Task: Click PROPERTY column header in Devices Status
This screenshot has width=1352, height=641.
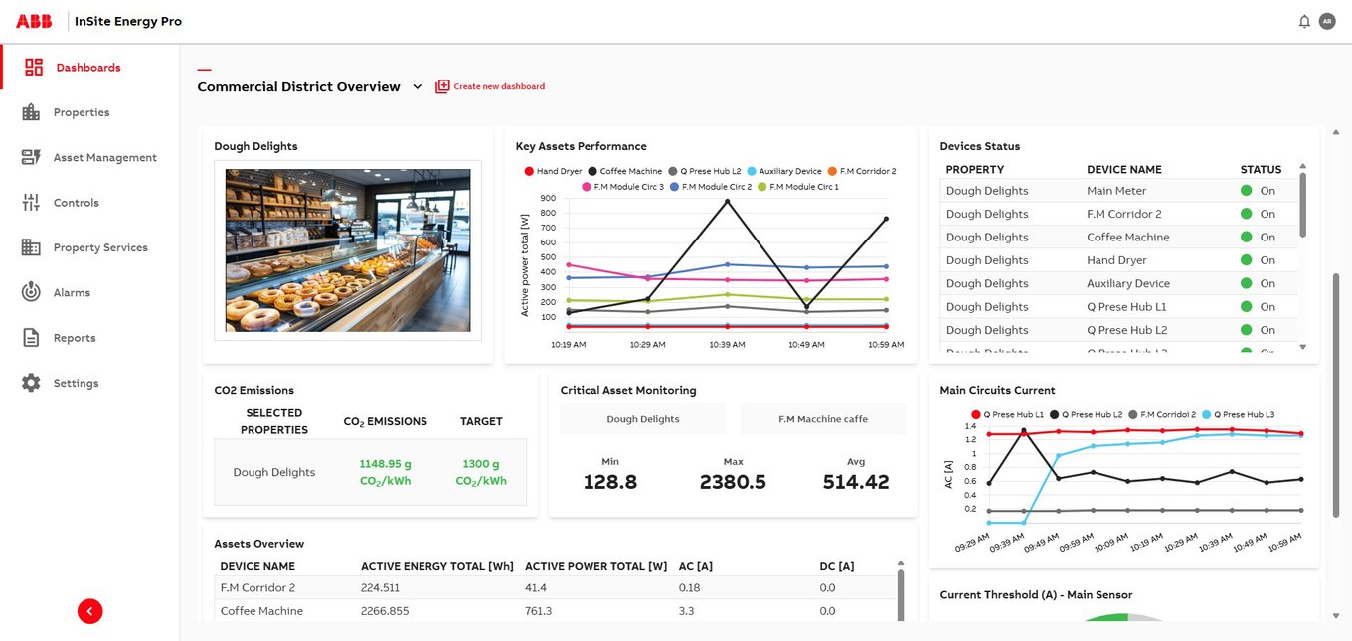Action: click(975, 170)
